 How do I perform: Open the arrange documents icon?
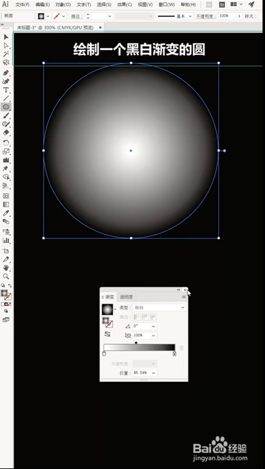(x=235, y=4)
